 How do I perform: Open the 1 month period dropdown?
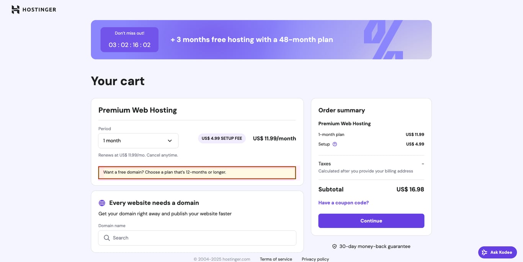point(138,141)
